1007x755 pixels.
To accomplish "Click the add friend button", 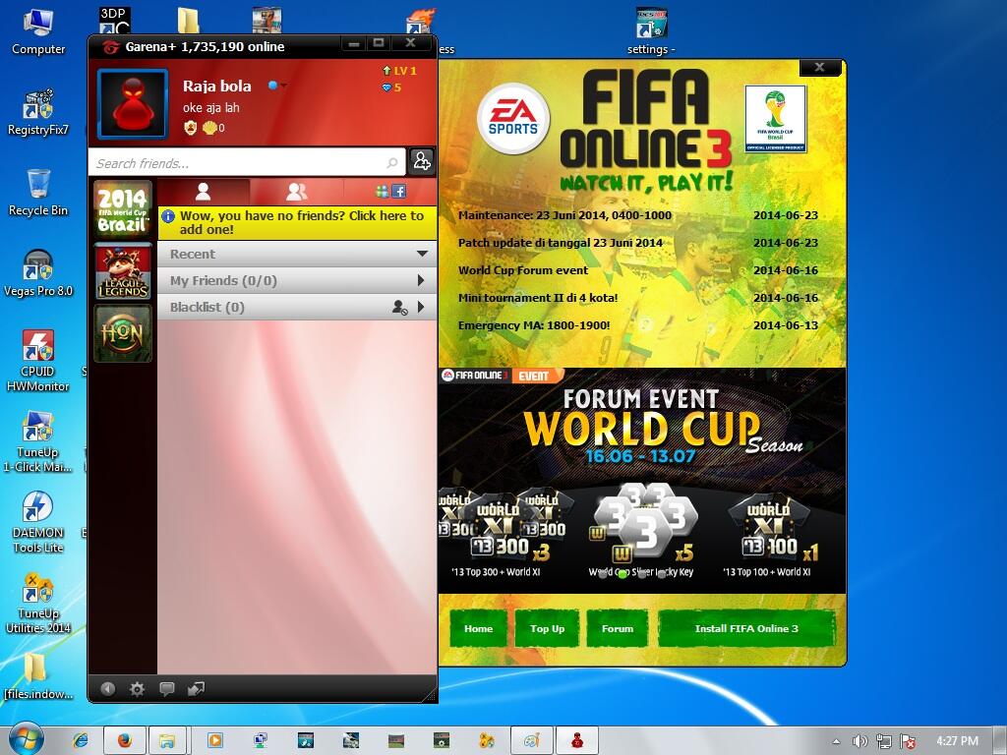I will click(422, 161).
